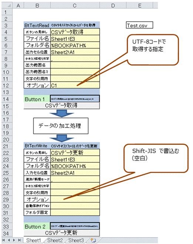Click previous sheet navigation arrow

coord(9,240)
